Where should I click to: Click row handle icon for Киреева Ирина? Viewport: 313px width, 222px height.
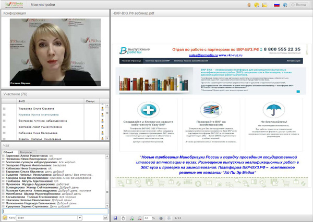[x=4, y=115]
